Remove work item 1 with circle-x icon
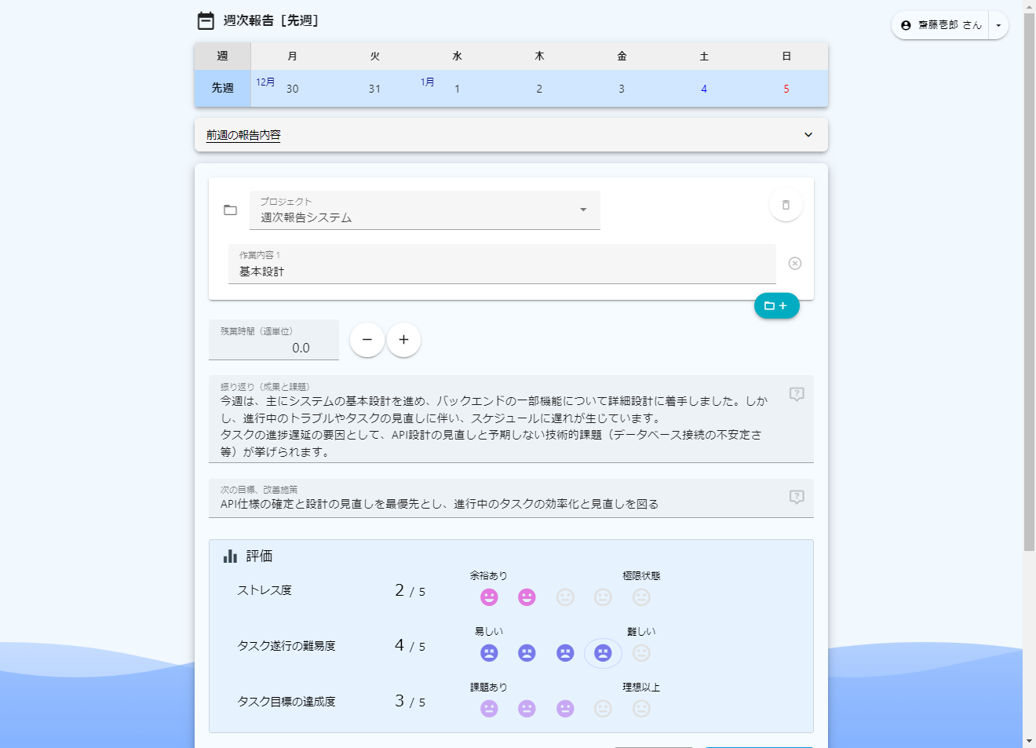Screen dimensions: 1036x748 [795, 264]
